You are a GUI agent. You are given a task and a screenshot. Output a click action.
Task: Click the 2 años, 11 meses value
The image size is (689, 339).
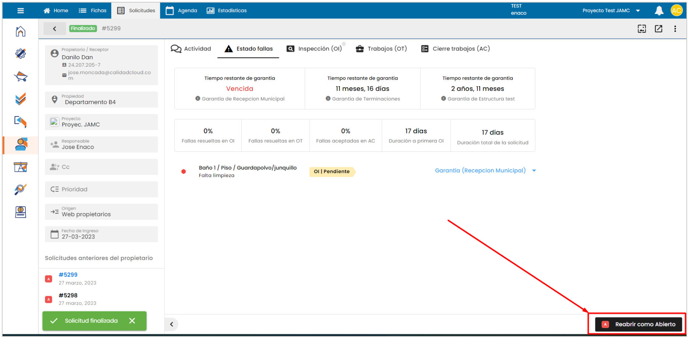(x=478, y=89)
